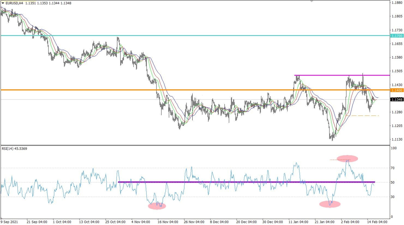Click the 1.1880 price scale value
The image size is (404, 225).
(x=397, y=3)
